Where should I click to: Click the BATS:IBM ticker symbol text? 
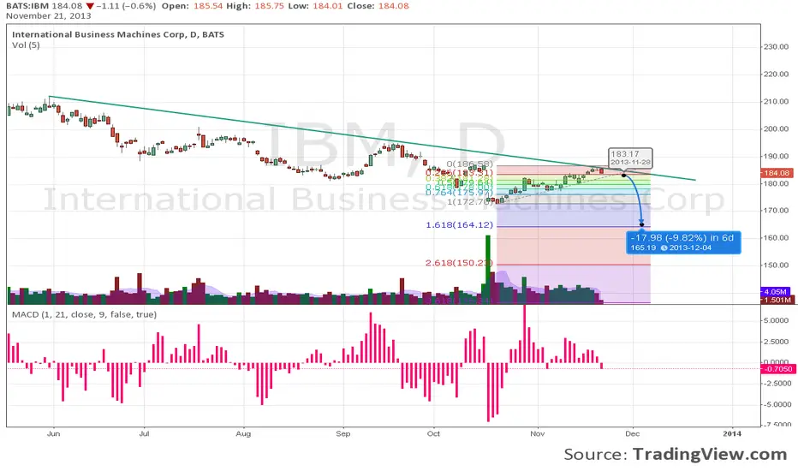click(27, 6)
